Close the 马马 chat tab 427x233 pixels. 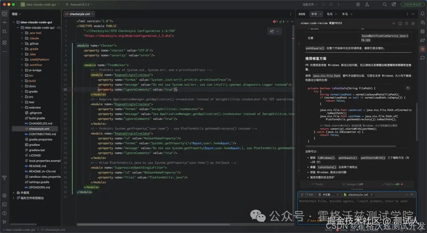[336, 14]
